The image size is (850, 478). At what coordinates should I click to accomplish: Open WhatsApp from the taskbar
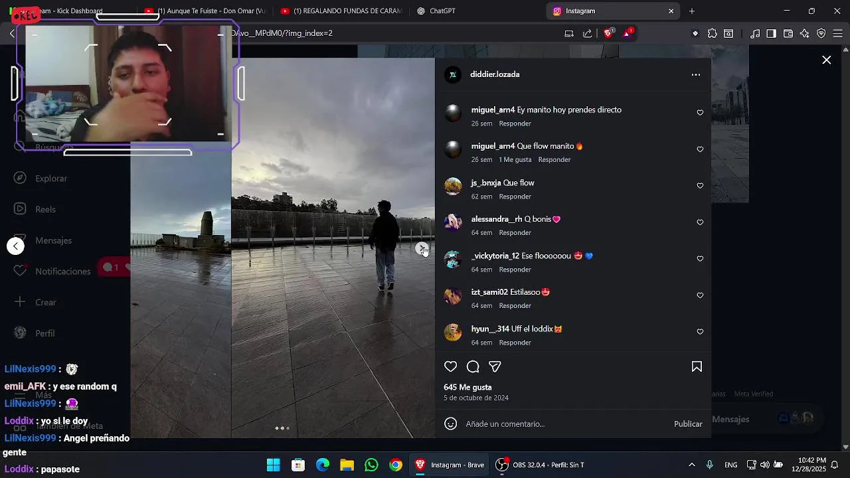point(371,465)
